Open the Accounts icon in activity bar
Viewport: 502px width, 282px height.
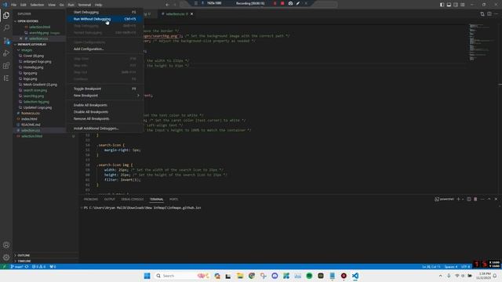coord(6,245)
